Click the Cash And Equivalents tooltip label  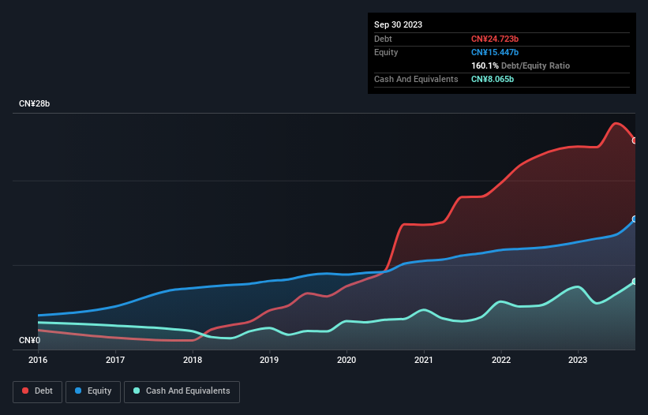click(416, 79)
